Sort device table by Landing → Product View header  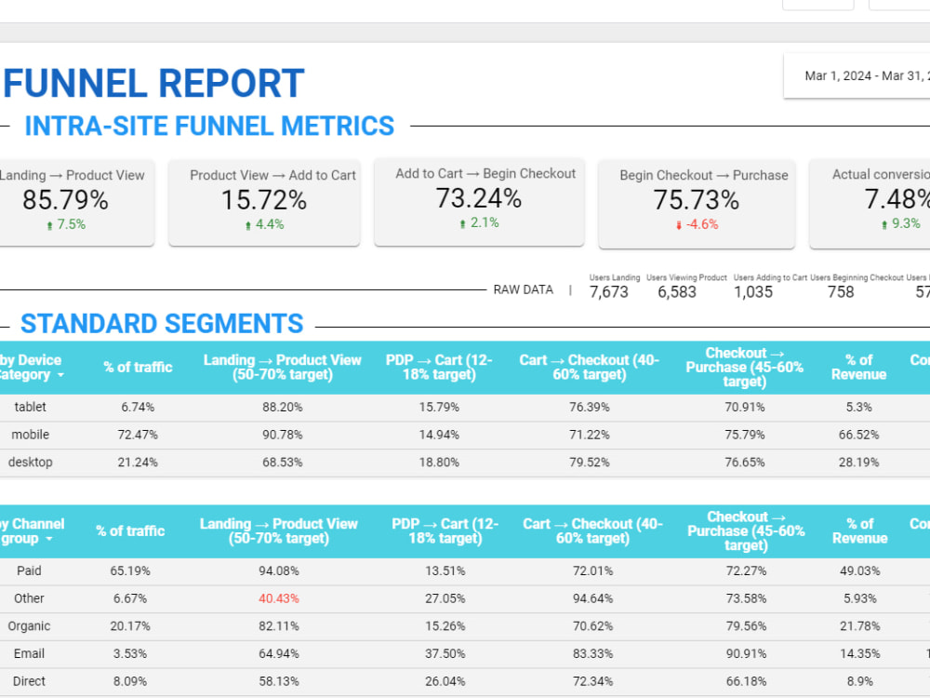pyautogui.click(x=283, y=368)
